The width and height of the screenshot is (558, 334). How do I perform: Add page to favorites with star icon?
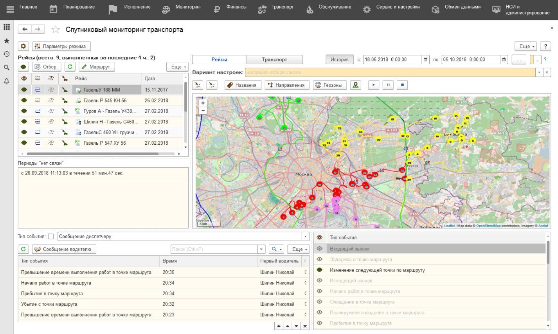56,30
